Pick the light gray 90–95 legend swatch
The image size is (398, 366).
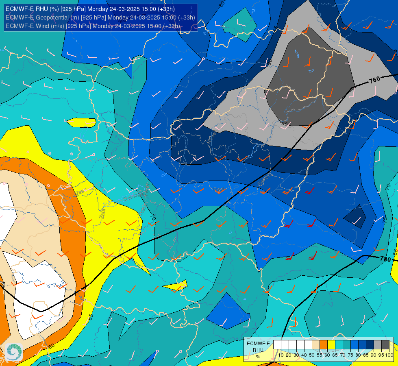(x=378, y=345)
